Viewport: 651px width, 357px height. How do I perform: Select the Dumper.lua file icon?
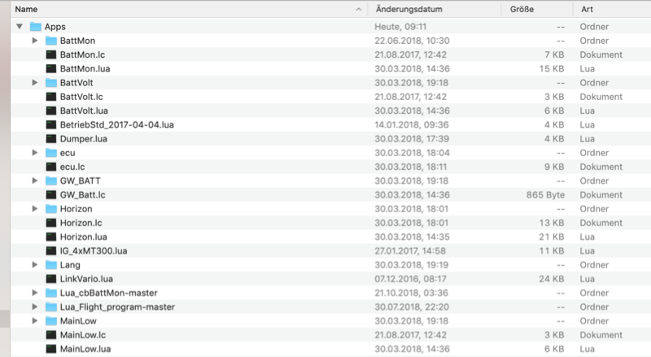pyautogui.click(x=51, y=138)
